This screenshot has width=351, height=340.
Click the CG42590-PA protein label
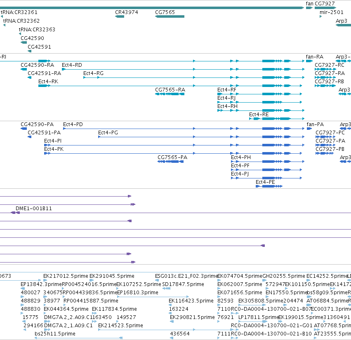pos(37,124)
